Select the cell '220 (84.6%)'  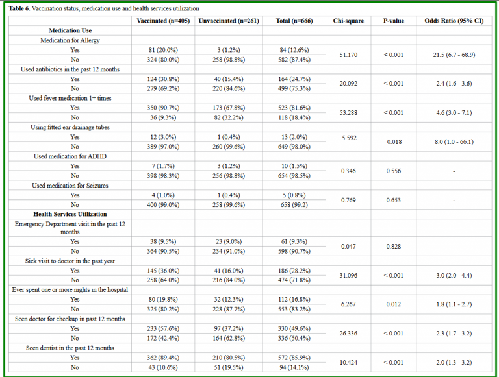point(229,88)
